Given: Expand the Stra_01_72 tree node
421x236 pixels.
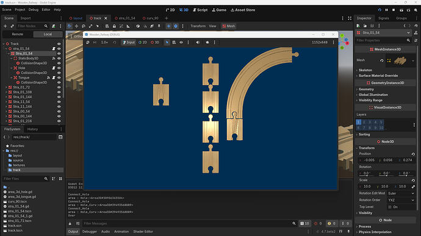Looking at the screenshot, I should tap(6, 87).
